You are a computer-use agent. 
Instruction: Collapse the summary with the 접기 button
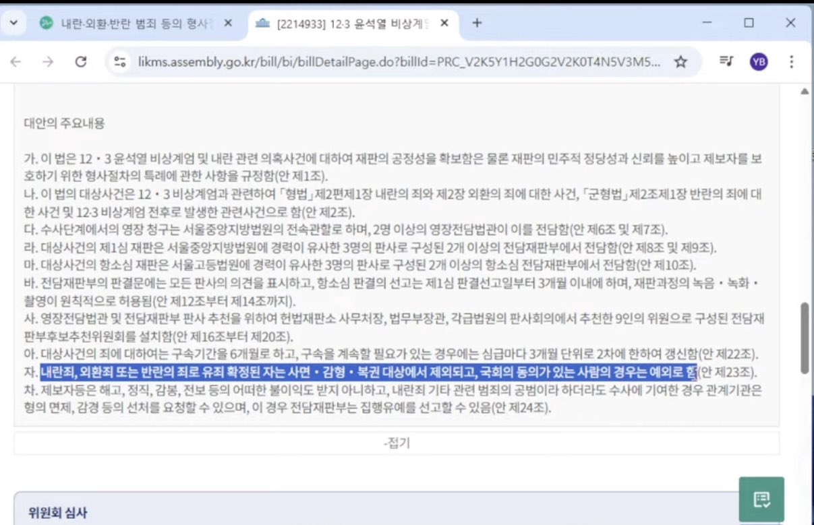click(397, 443)
